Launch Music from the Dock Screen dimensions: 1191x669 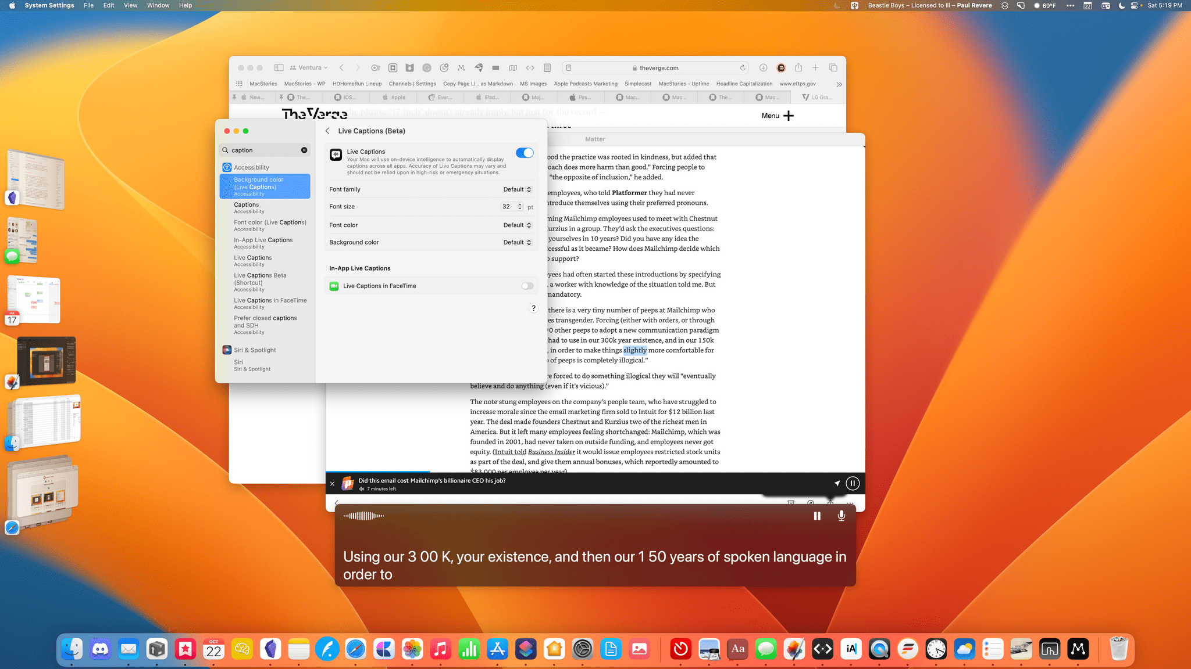coord(440,649)
